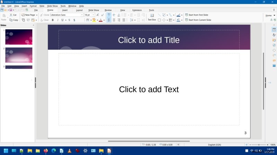Click the Decrease font size icon
Viewport: 277px width, 155px height.
click(x=102, y=15)
